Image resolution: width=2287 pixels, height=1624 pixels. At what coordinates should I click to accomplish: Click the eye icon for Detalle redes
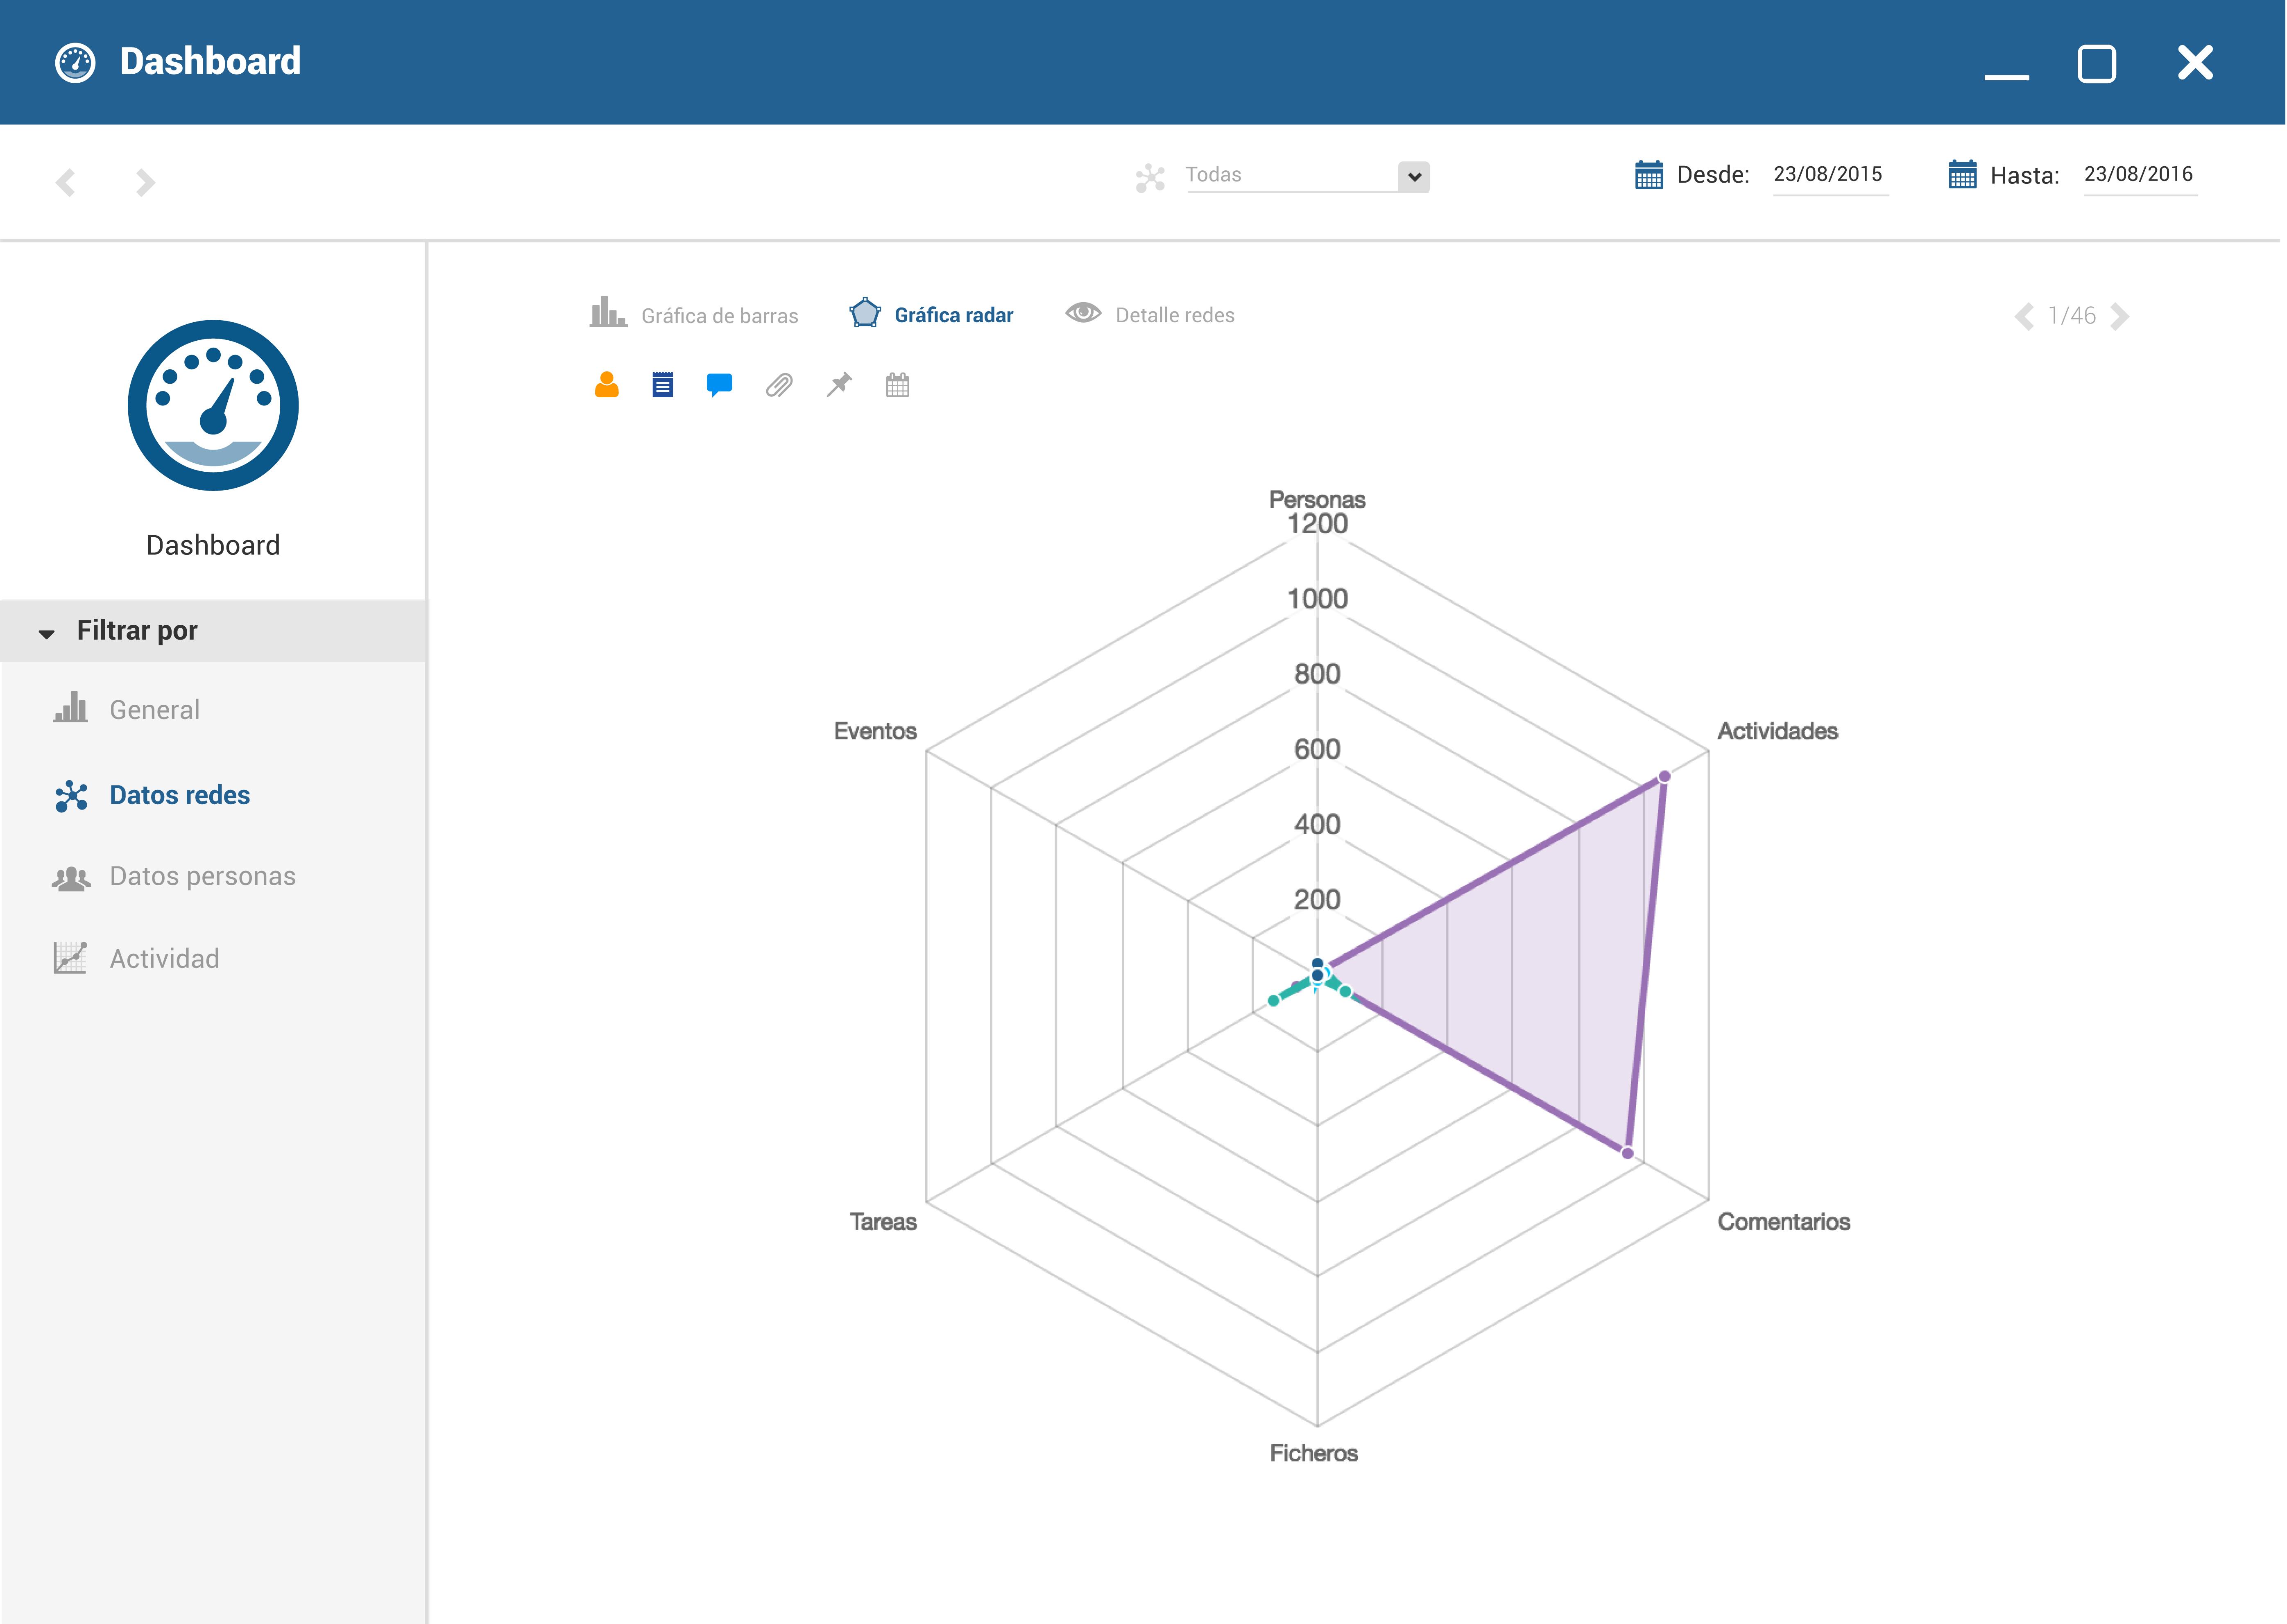[1083, 313]
